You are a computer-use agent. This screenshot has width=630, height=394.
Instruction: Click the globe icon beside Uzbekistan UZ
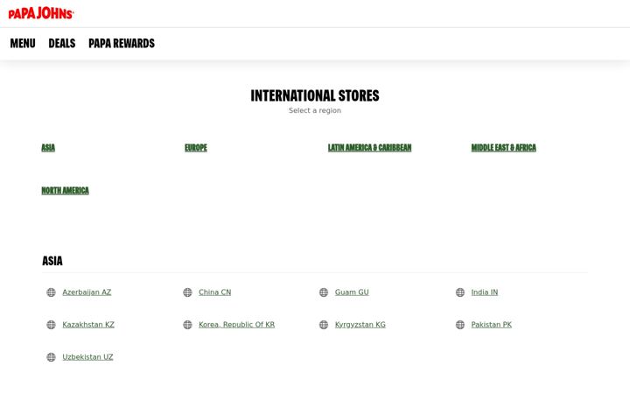pyautogui.click(x=51, y=357)
